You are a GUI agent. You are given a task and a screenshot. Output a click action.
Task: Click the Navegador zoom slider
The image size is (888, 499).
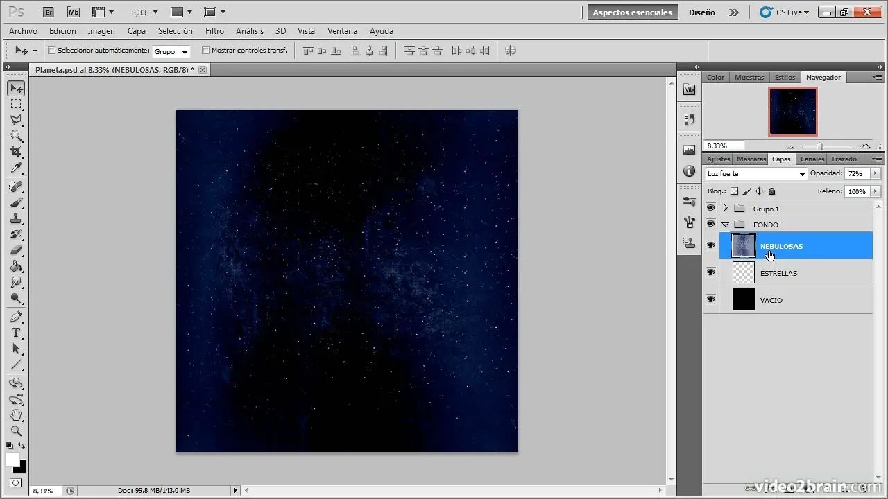[x=819, y=146]
